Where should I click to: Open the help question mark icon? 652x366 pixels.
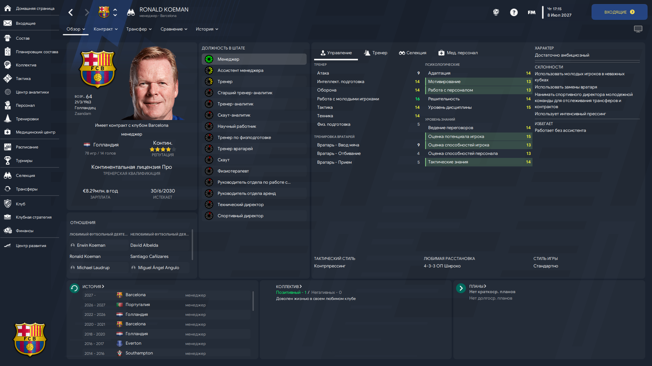coord(514,13)
